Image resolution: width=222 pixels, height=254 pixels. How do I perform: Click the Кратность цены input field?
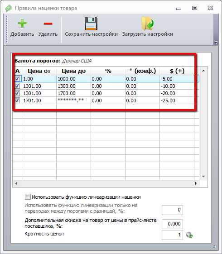tap(172, 235)
